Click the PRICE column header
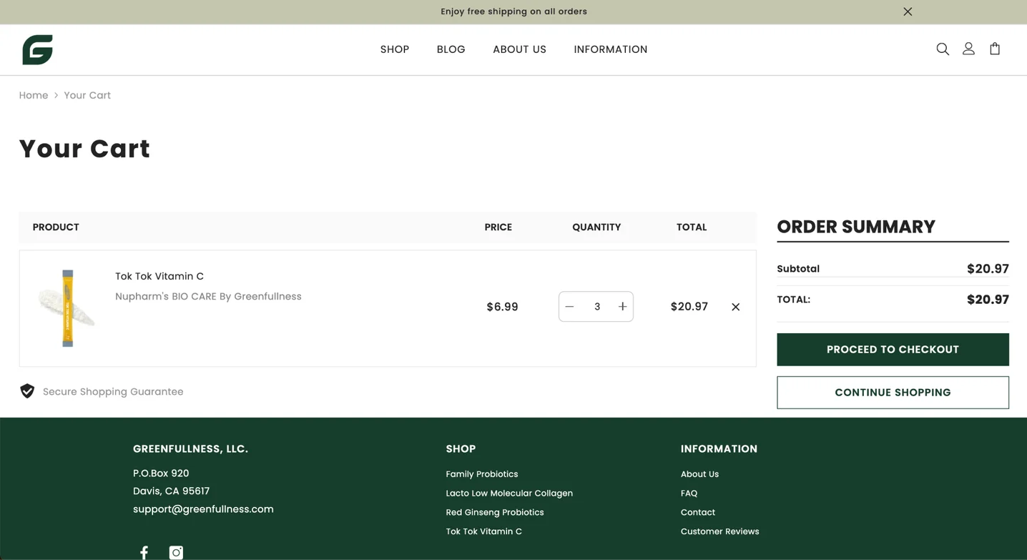The image size is (1027, 560). pyautogui.click(x=498, y=227)
